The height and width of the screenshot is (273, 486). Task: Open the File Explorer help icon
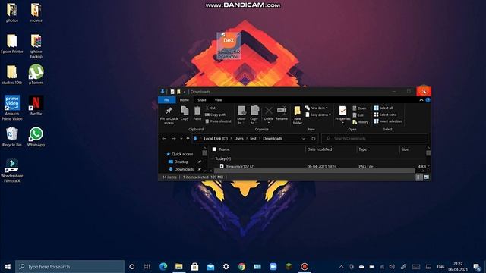[428, 100]
